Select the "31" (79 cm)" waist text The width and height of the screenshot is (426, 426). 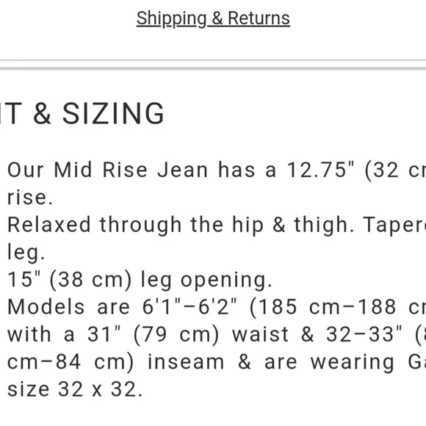(x=153, y=335)
